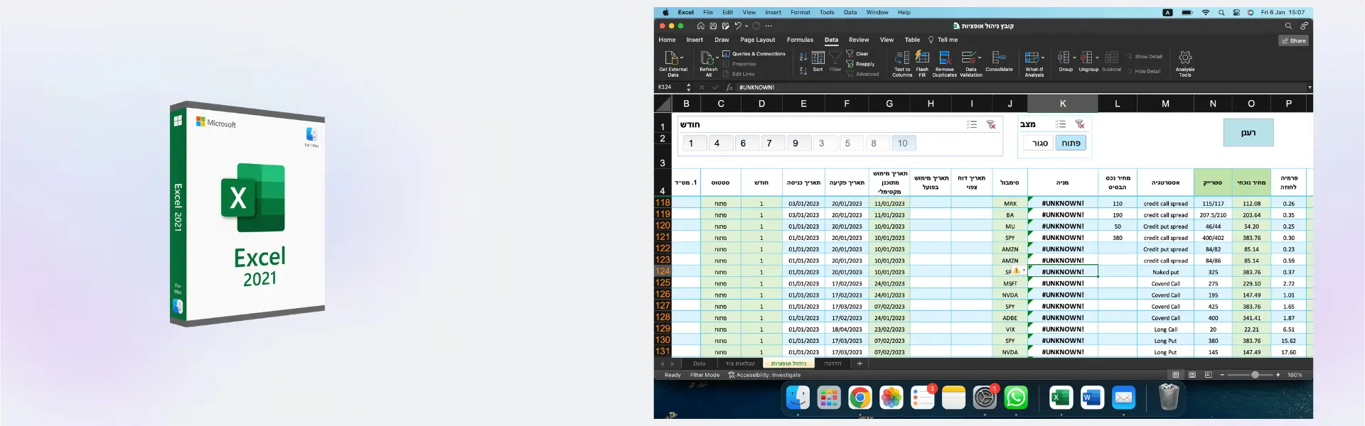The height and width of the screenshot is (426, 1365).
Task: Open the Group dropdown arrow
Action: click(1074, 58)
